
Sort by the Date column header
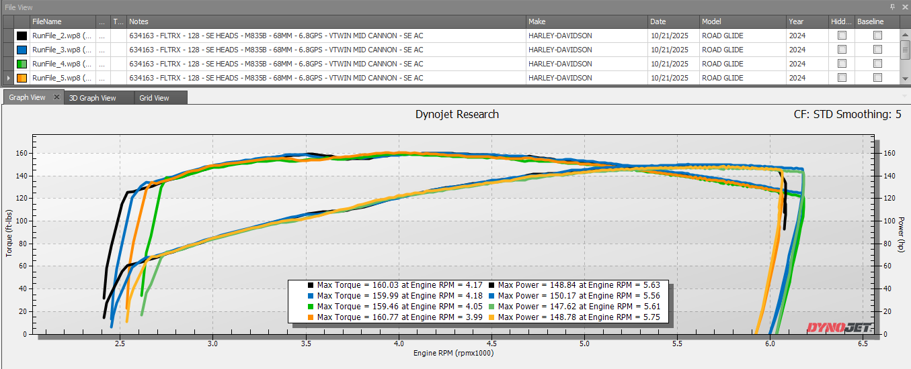click(674, 21)
